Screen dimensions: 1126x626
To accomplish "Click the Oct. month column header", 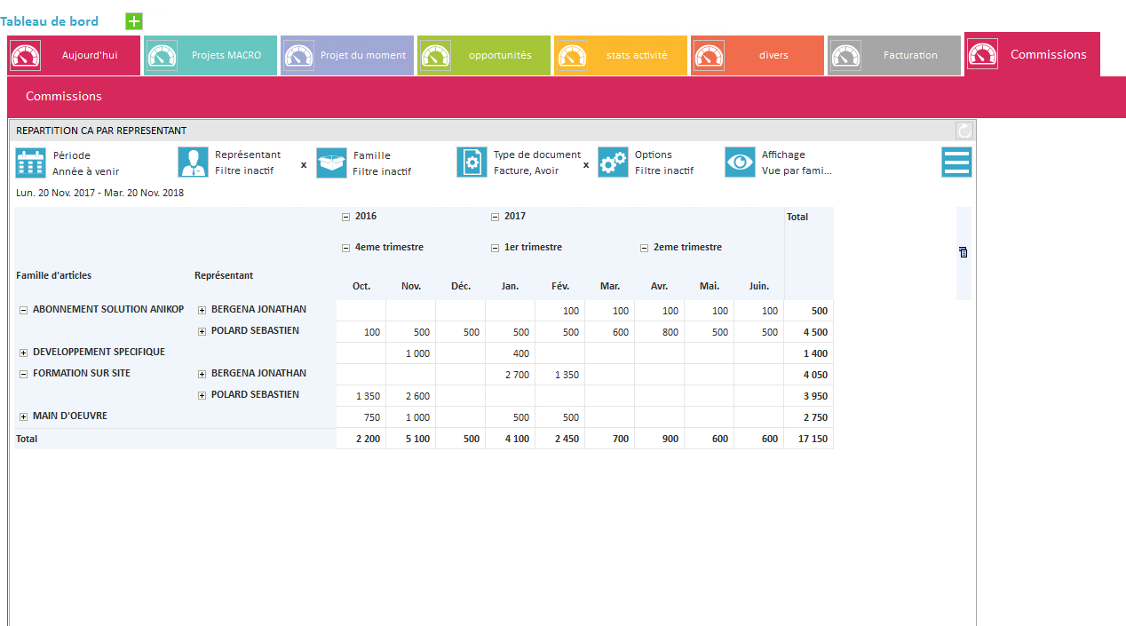I will (x=361, y=286).
